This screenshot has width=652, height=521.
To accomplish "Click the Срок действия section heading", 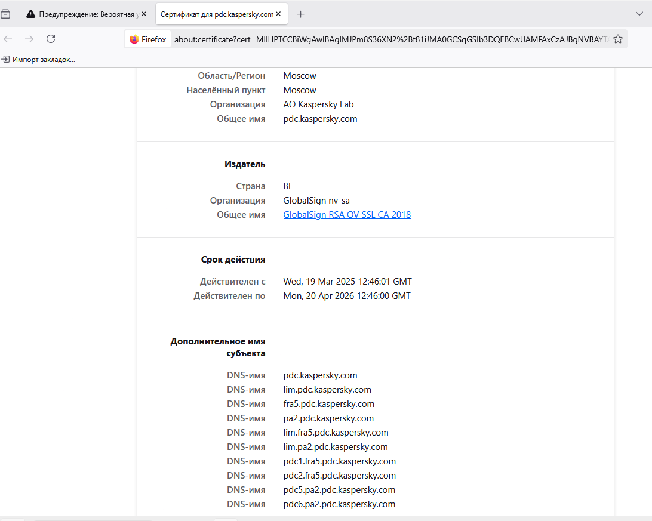I will tap(233, 260).
